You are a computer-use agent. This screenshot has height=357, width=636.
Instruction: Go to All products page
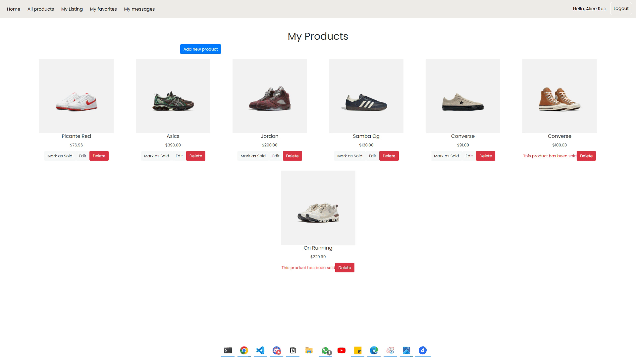41,9
